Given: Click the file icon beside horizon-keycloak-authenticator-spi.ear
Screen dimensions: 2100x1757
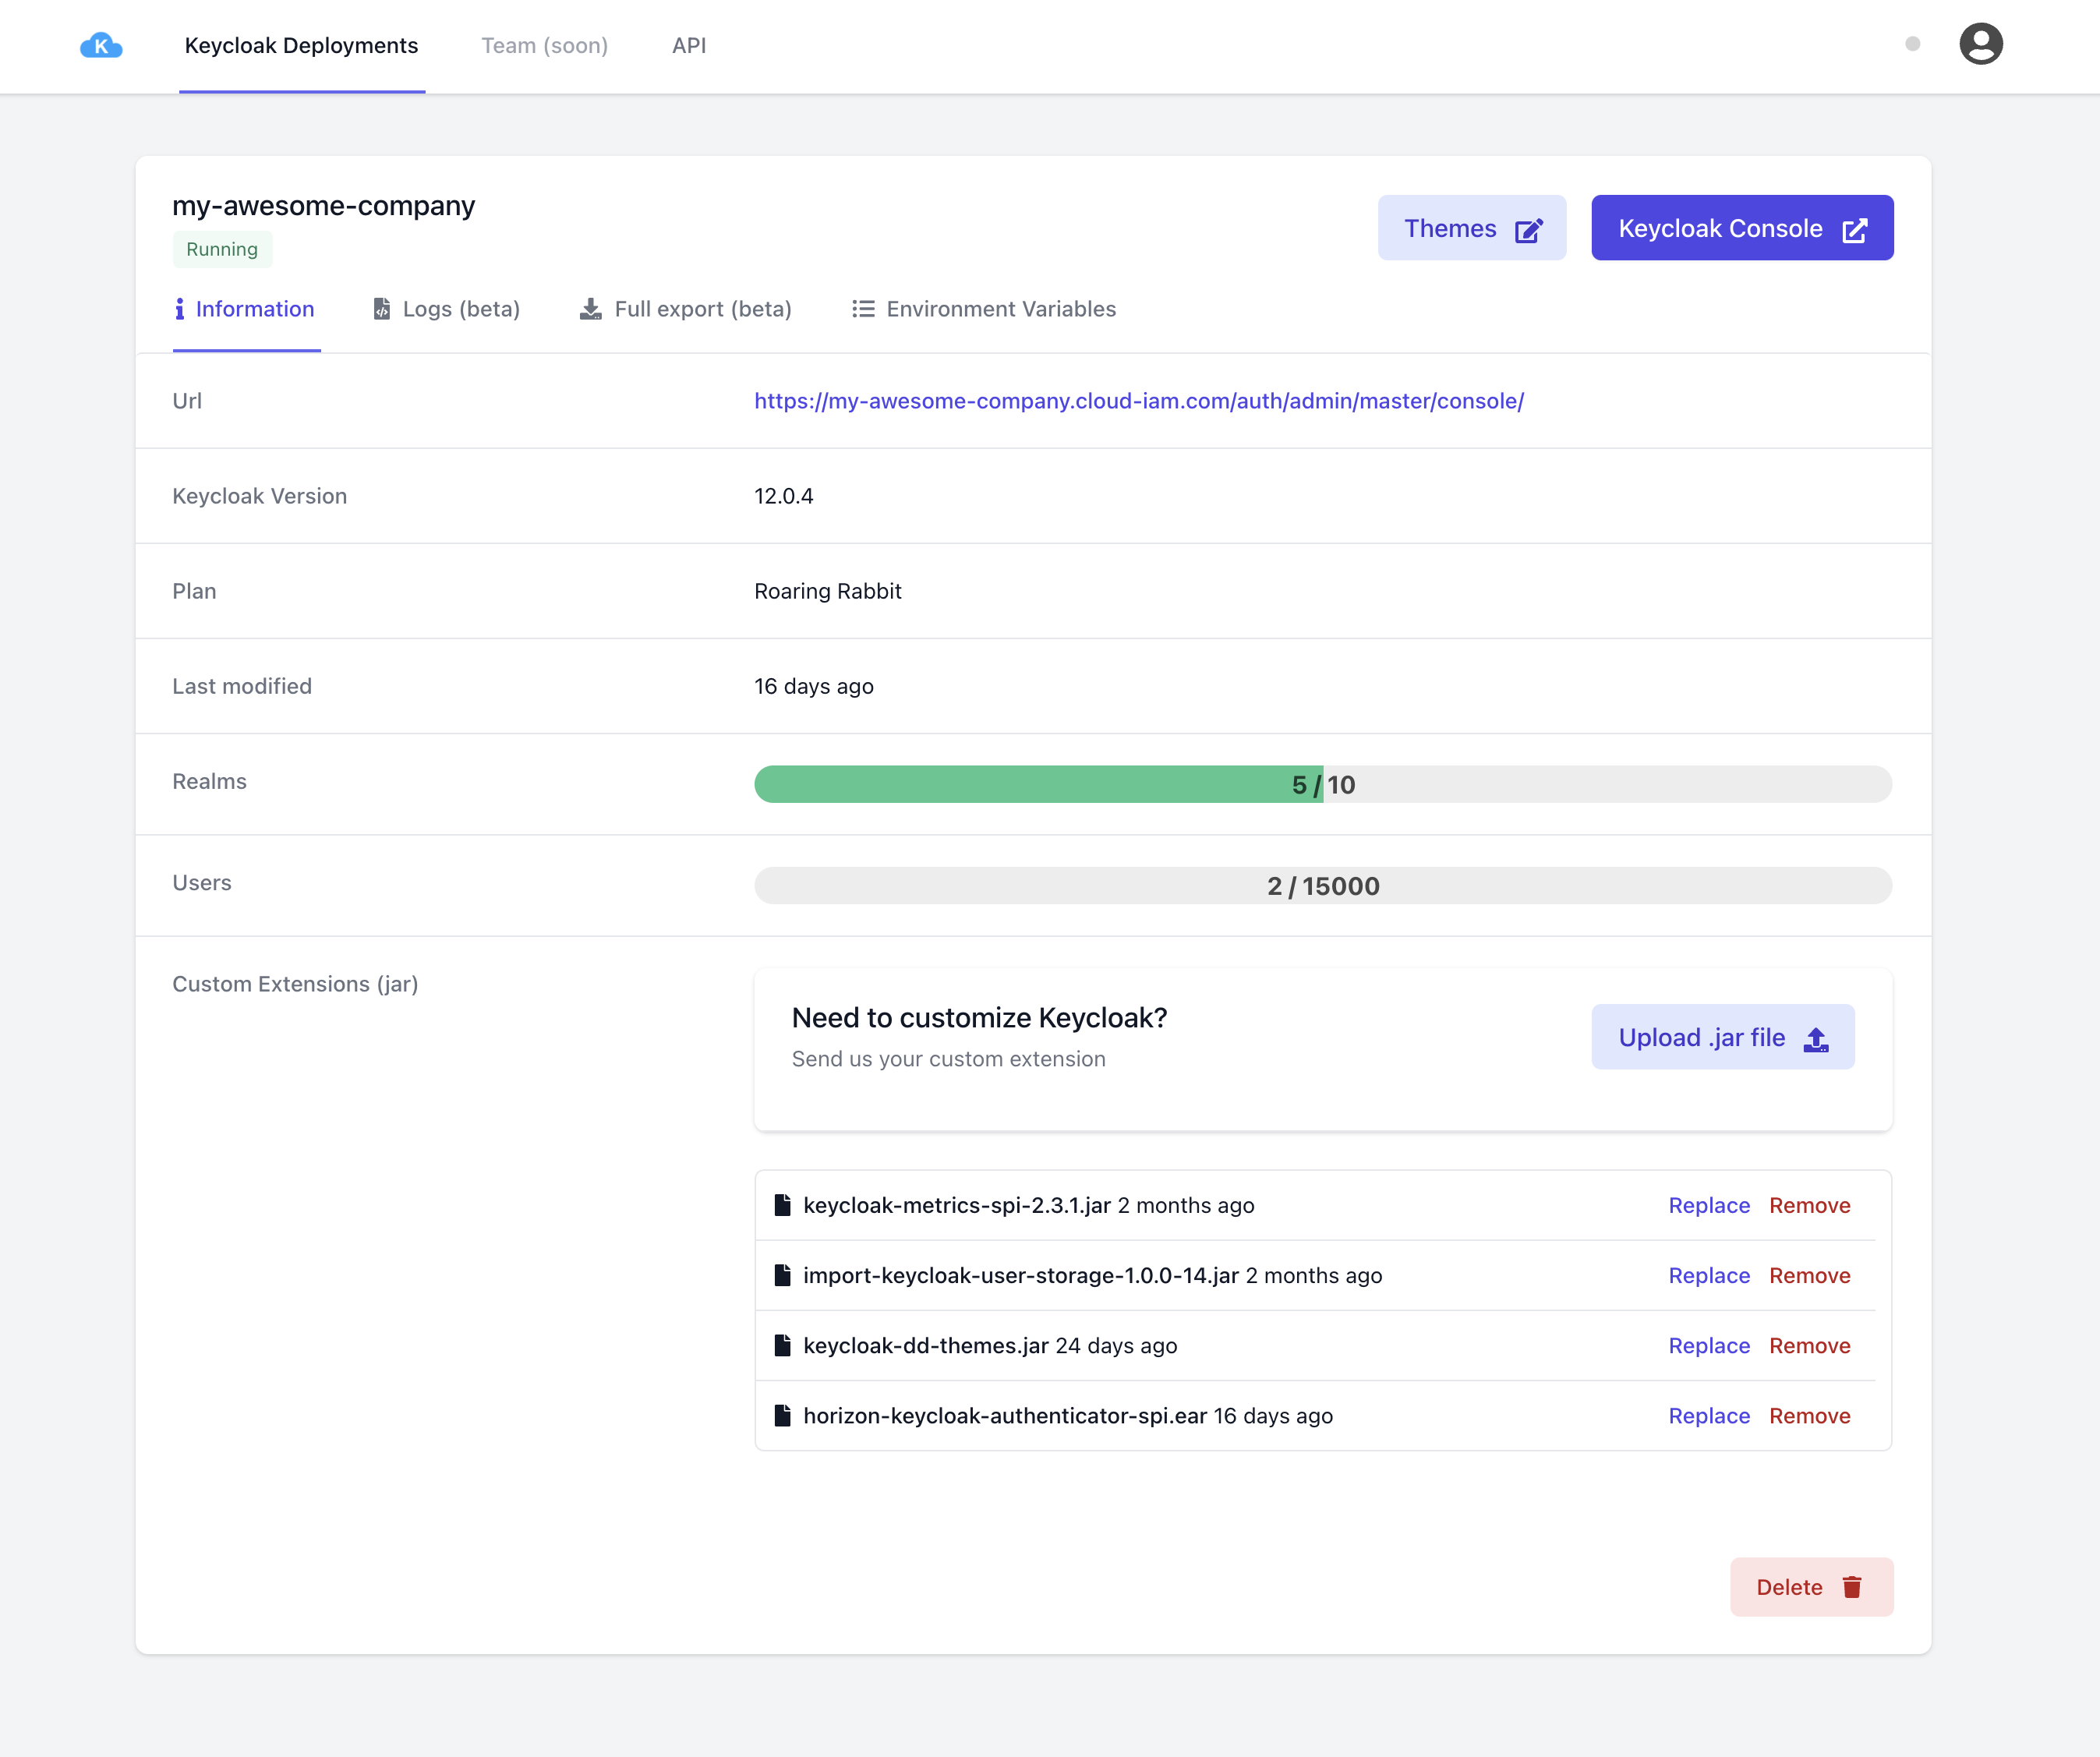Looking at the screenshot, I should pos(782,1415).
